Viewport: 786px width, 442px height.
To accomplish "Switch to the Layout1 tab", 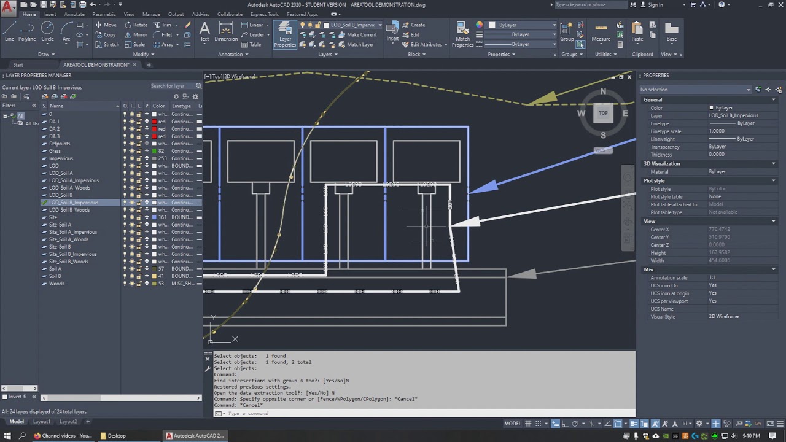I will tap(42, 422).
